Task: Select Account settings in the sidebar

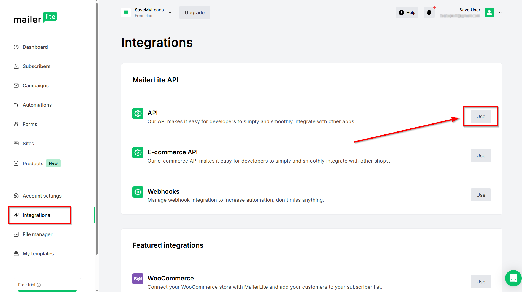Action: point(42,196)
